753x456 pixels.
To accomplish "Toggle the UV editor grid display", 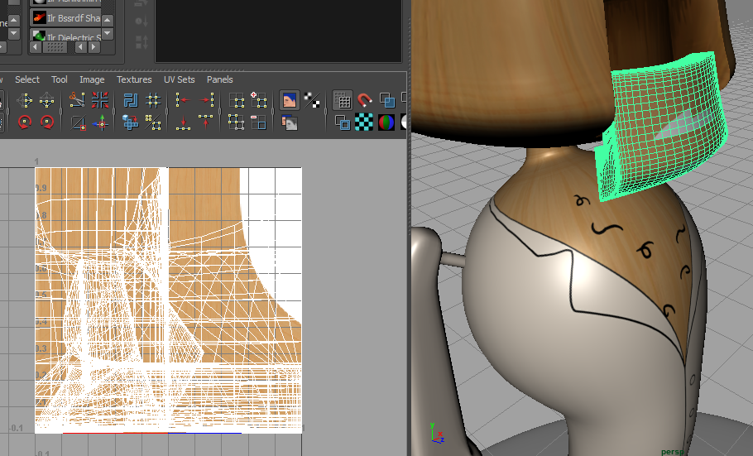I will coord(343,100).
